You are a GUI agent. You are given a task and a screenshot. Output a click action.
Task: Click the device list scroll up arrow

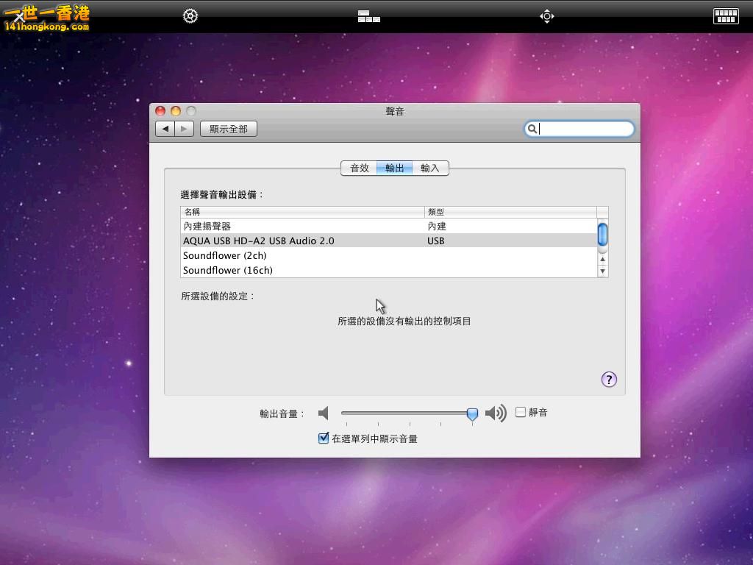(602, 259)
